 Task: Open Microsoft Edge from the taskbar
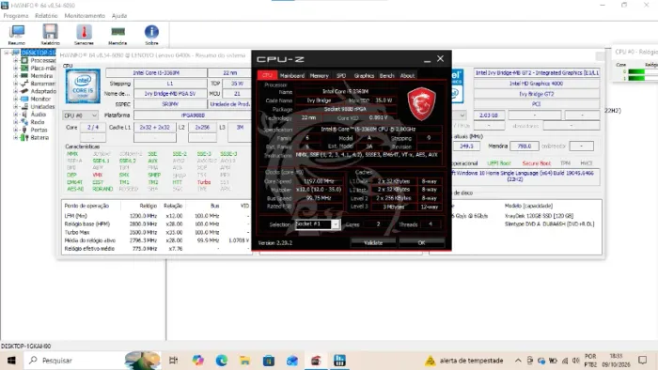click(221, 361)
